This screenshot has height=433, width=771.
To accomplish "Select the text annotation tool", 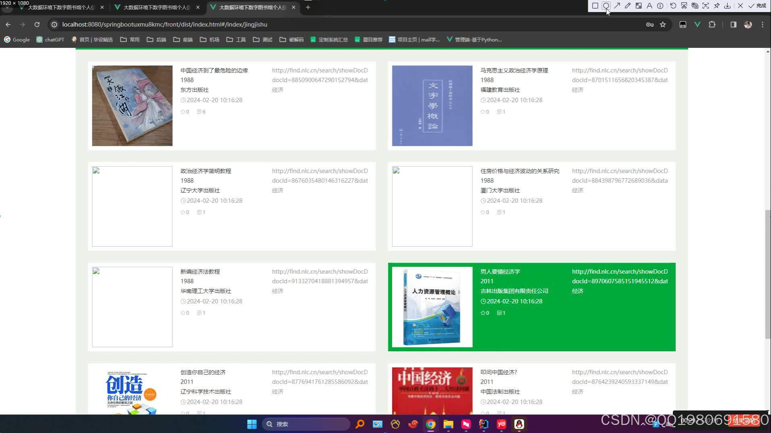I will (x=649, y=6).
